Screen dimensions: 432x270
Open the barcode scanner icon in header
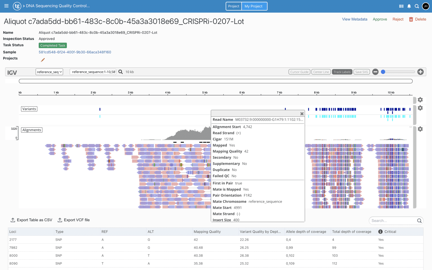(x=401, y=6)
